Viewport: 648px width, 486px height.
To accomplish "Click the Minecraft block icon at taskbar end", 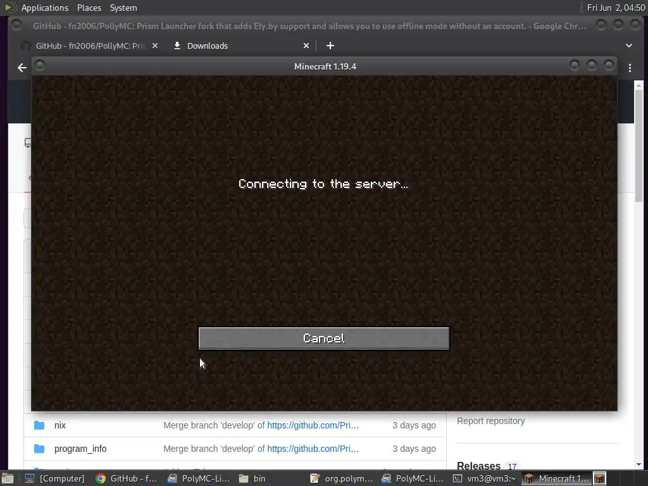I will 599,478.
